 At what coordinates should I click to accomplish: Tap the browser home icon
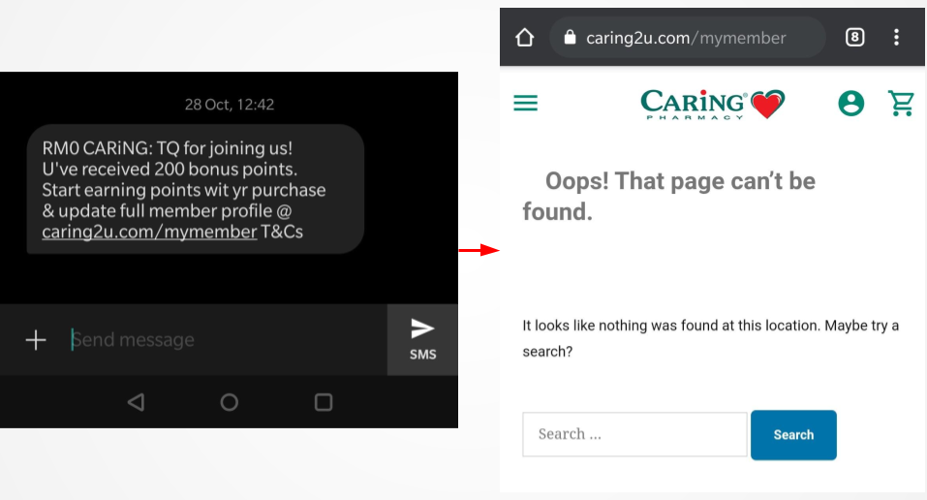coord(524,37)
